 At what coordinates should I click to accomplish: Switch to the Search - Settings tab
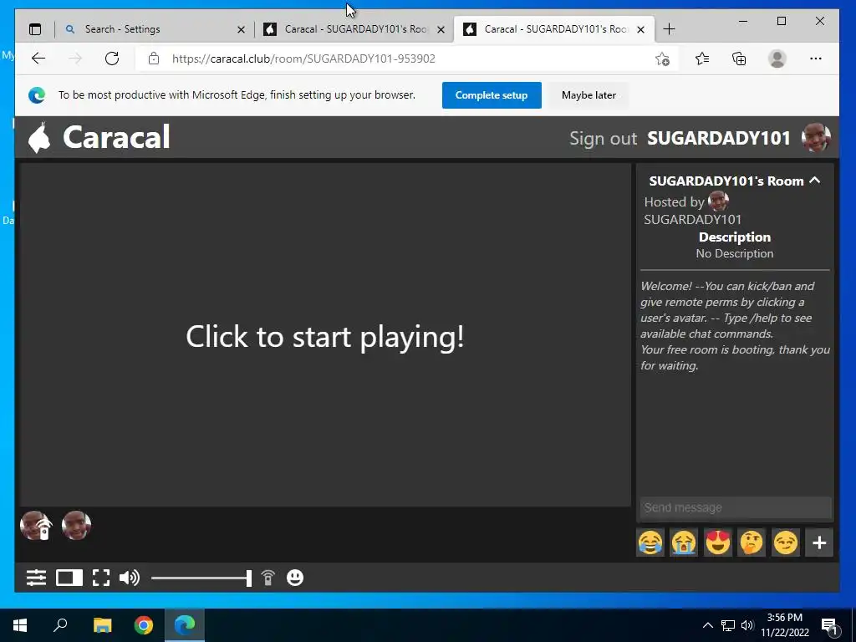pos(147,29)
